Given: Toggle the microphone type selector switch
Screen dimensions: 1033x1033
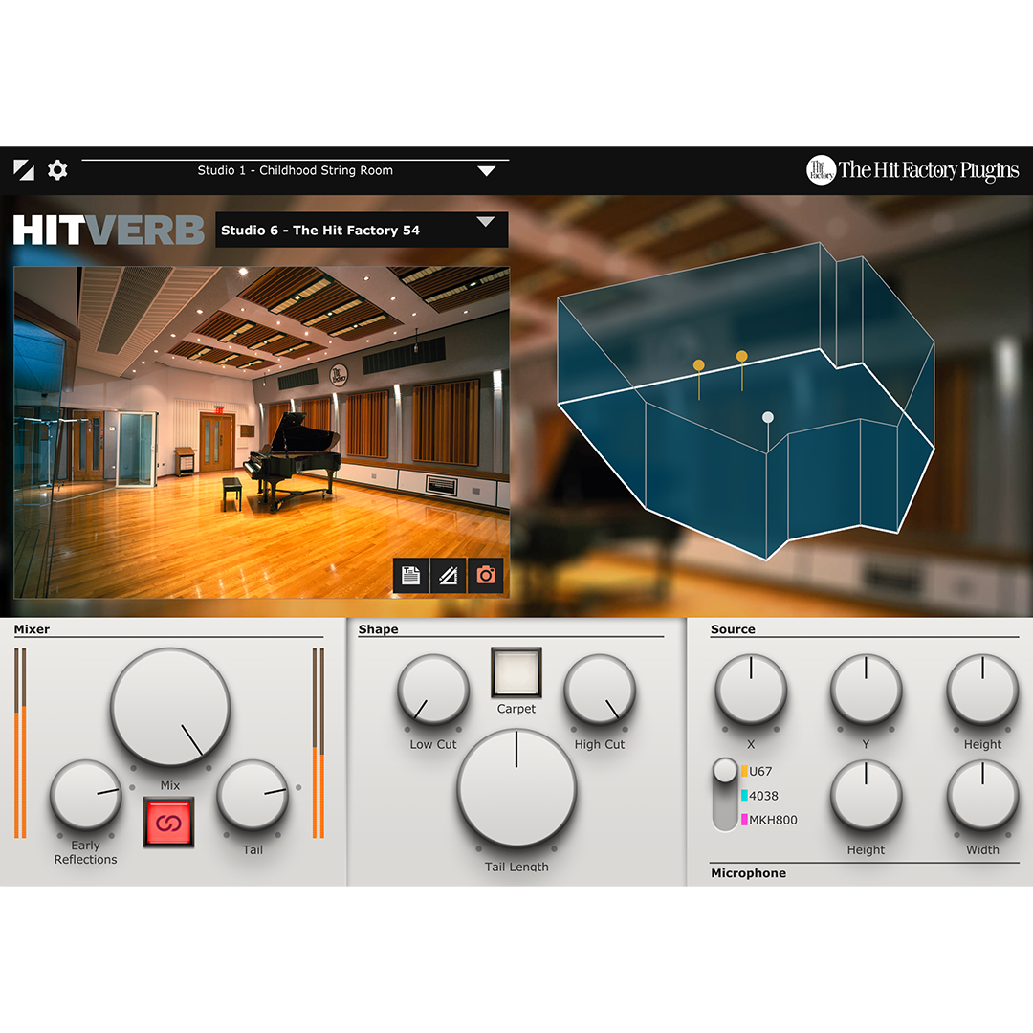Looking at the screenshot, I should click(x=725, y=795).
